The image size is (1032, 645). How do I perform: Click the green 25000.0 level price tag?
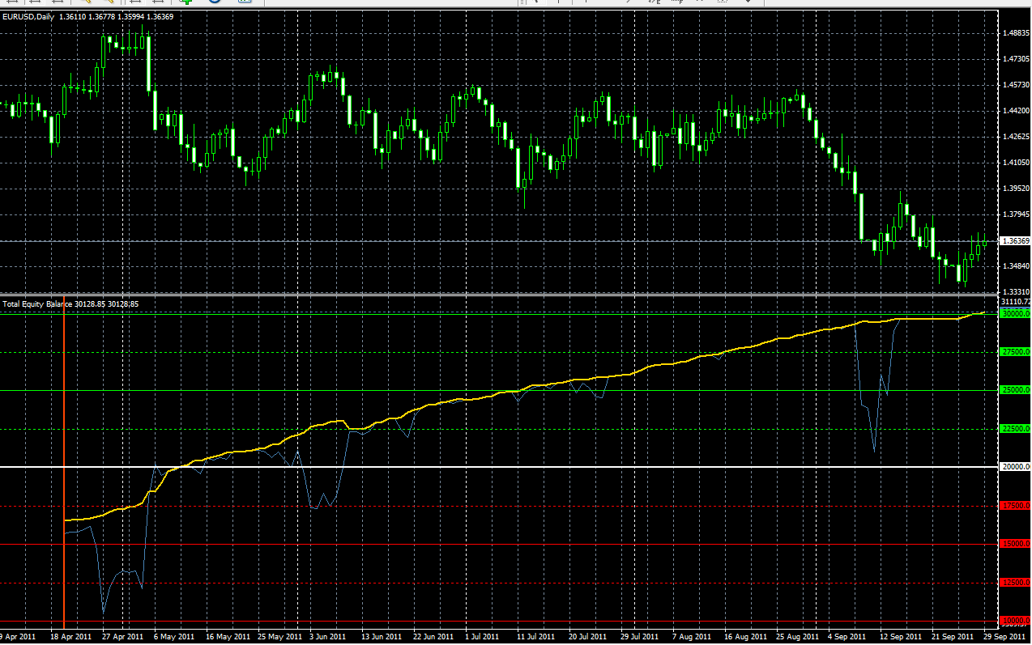pyautogui.click(x=1015, y=390)
